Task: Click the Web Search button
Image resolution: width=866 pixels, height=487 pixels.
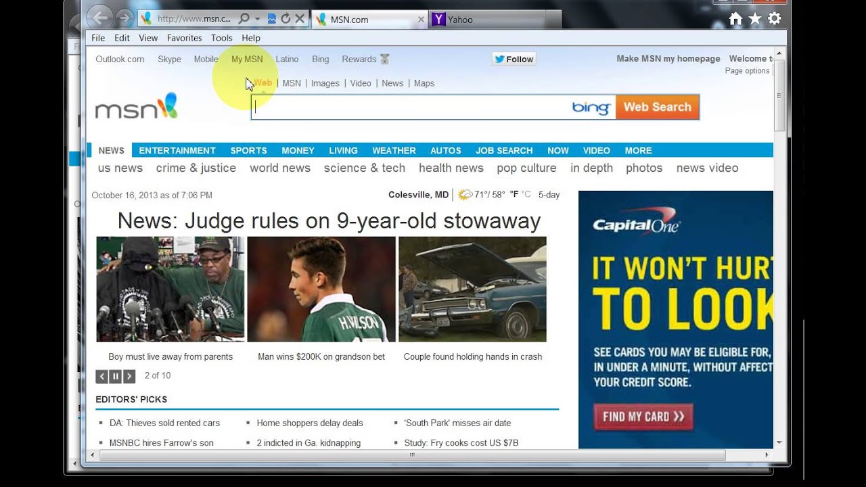Action: click(x=657, y=107)
